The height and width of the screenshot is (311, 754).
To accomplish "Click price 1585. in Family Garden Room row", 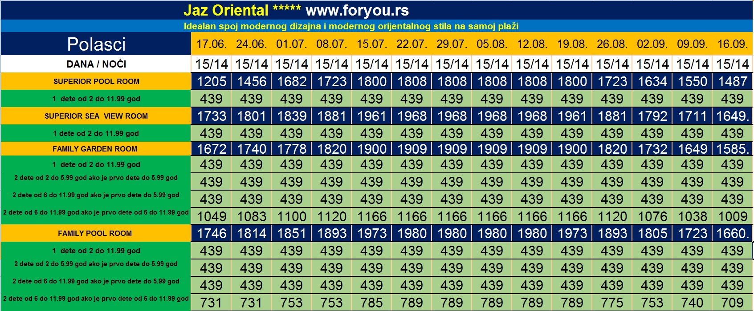I will [x=733, y=149].
